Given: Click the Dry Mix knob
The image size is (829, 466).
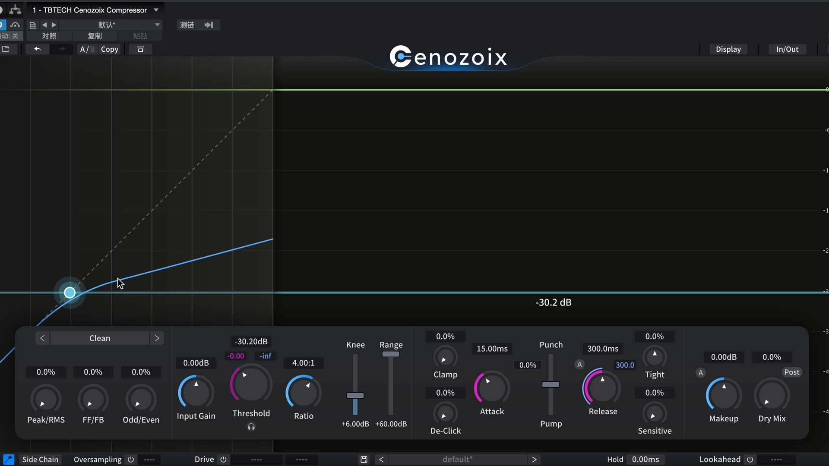Looking at the screenshot, I should pos(772,394).
